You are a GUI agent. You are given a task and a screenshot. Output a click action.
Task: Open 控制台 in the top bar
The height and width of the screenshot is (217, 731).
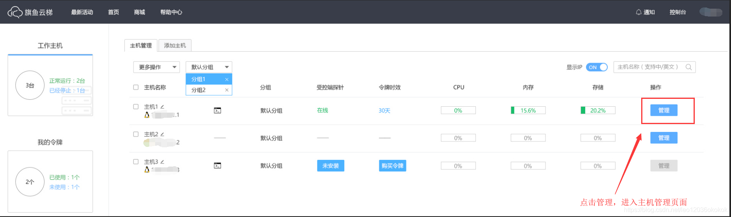[677, 12]
